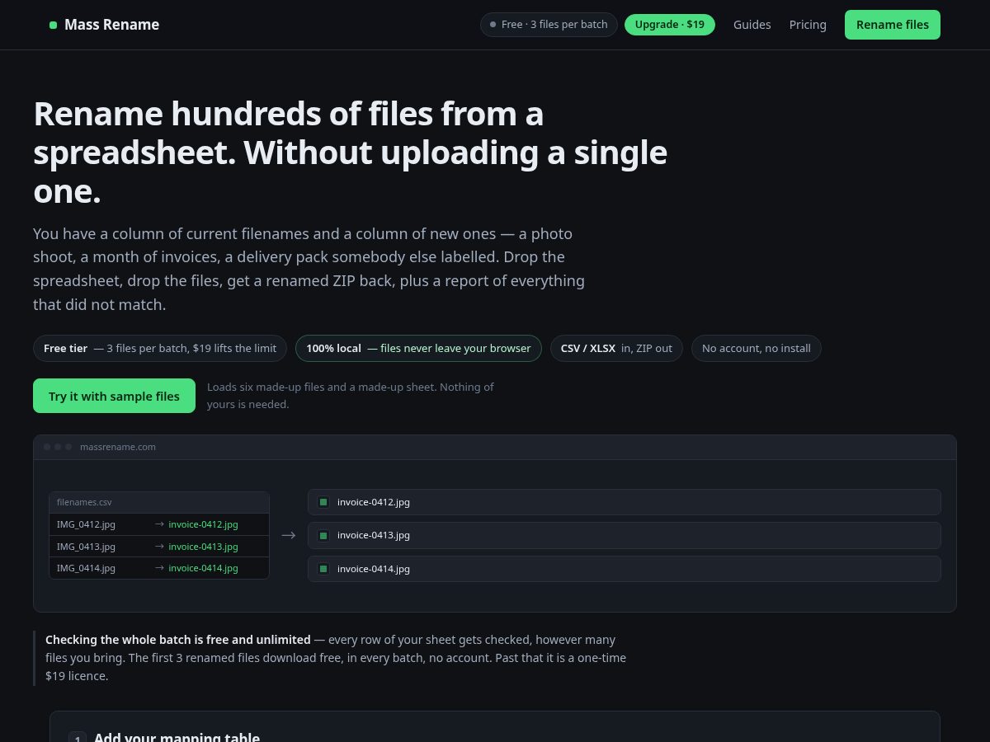Click the green invoice-0413.jpg mapping name

coord(203,546)
